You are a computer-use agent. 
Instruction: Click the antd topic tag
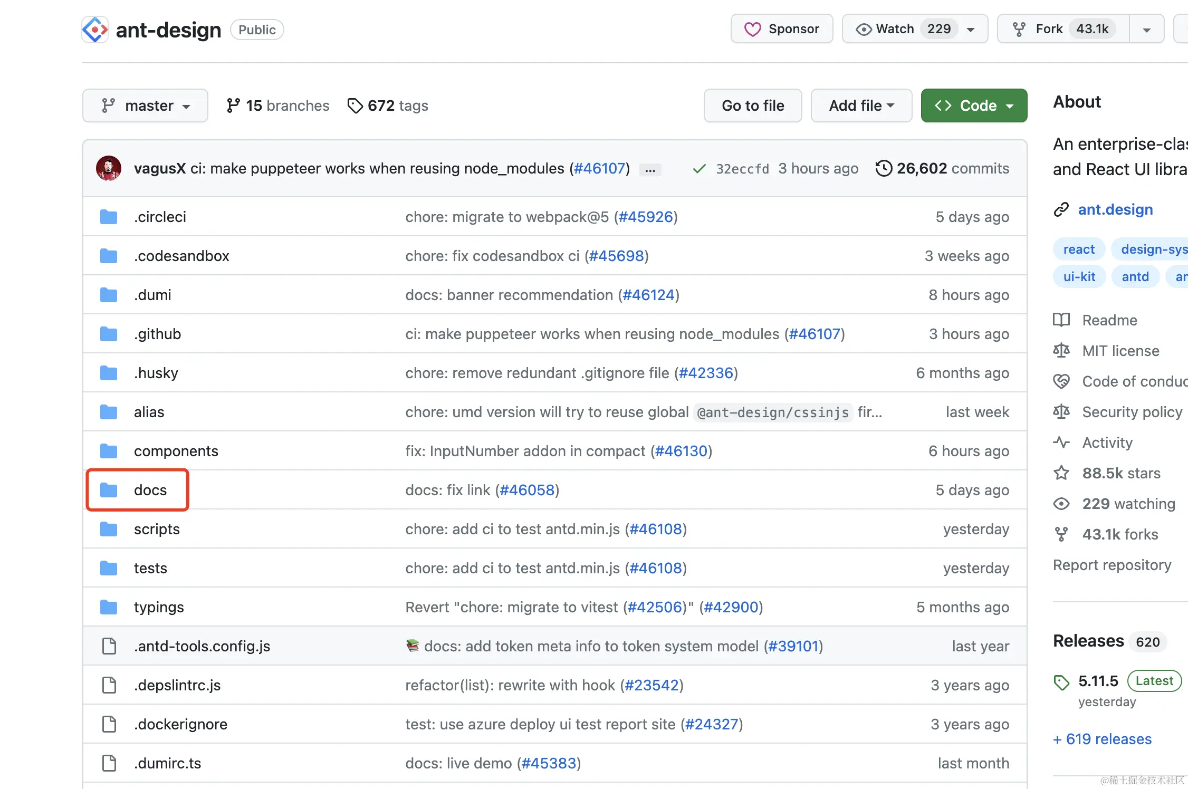(1135, 277)
